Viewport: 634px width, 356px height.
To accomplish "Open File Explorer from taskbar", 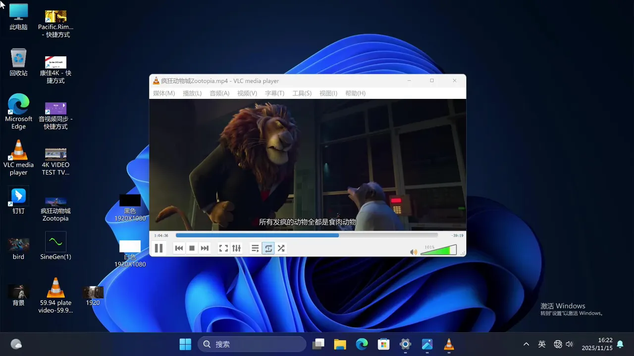I will click(x=340, y=344).
